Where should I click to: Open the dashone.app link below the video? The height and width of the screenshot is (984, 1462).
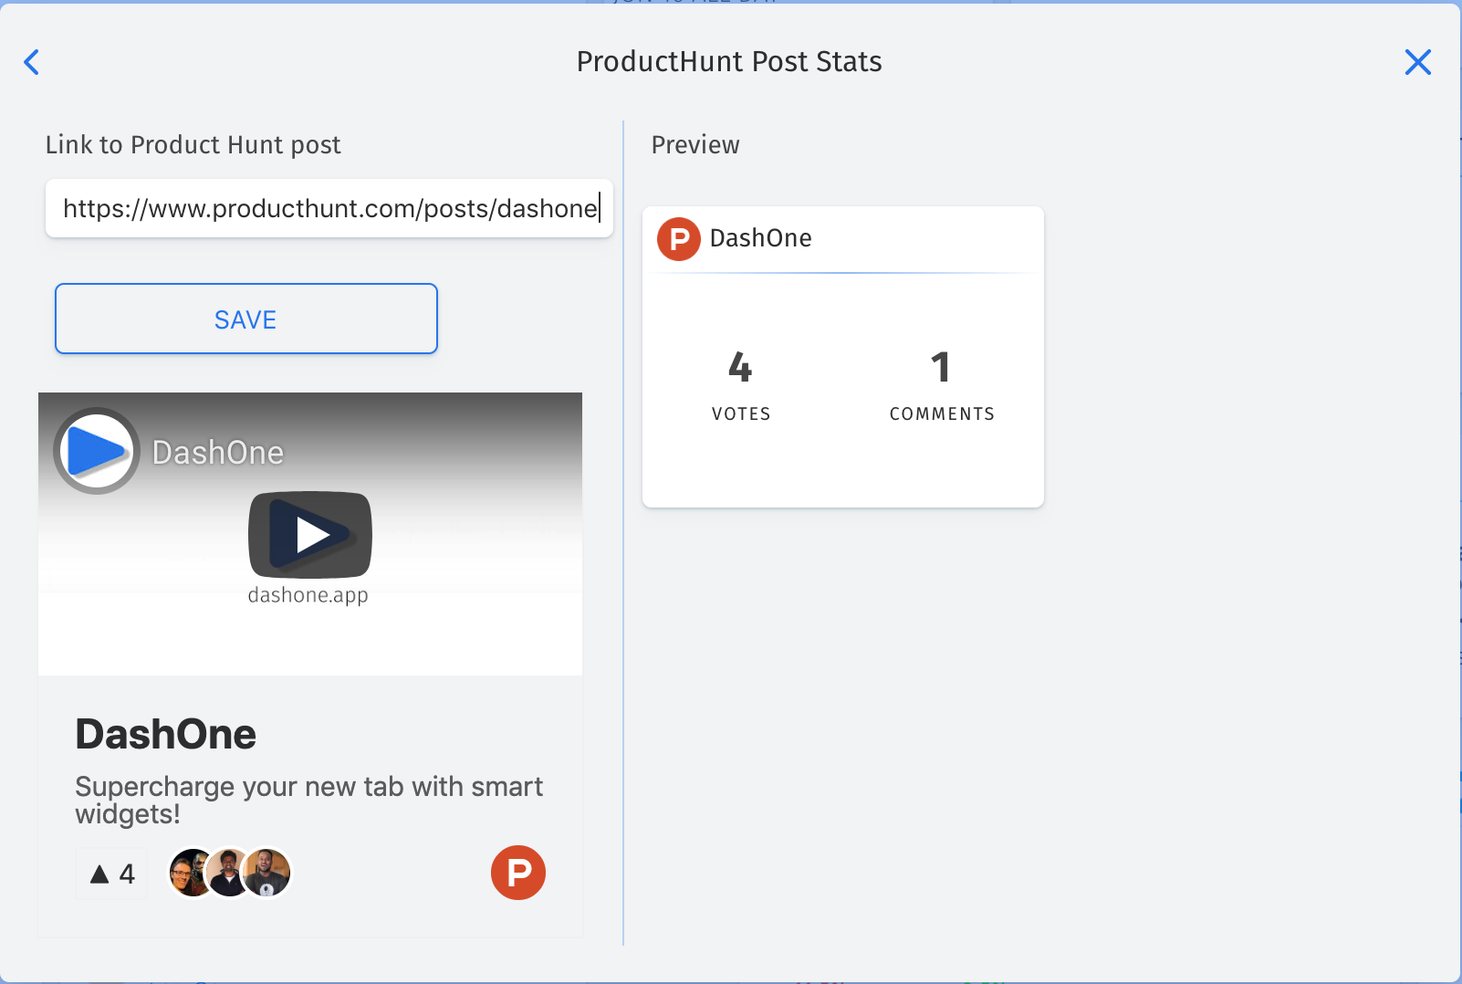(x=308, y=595)
